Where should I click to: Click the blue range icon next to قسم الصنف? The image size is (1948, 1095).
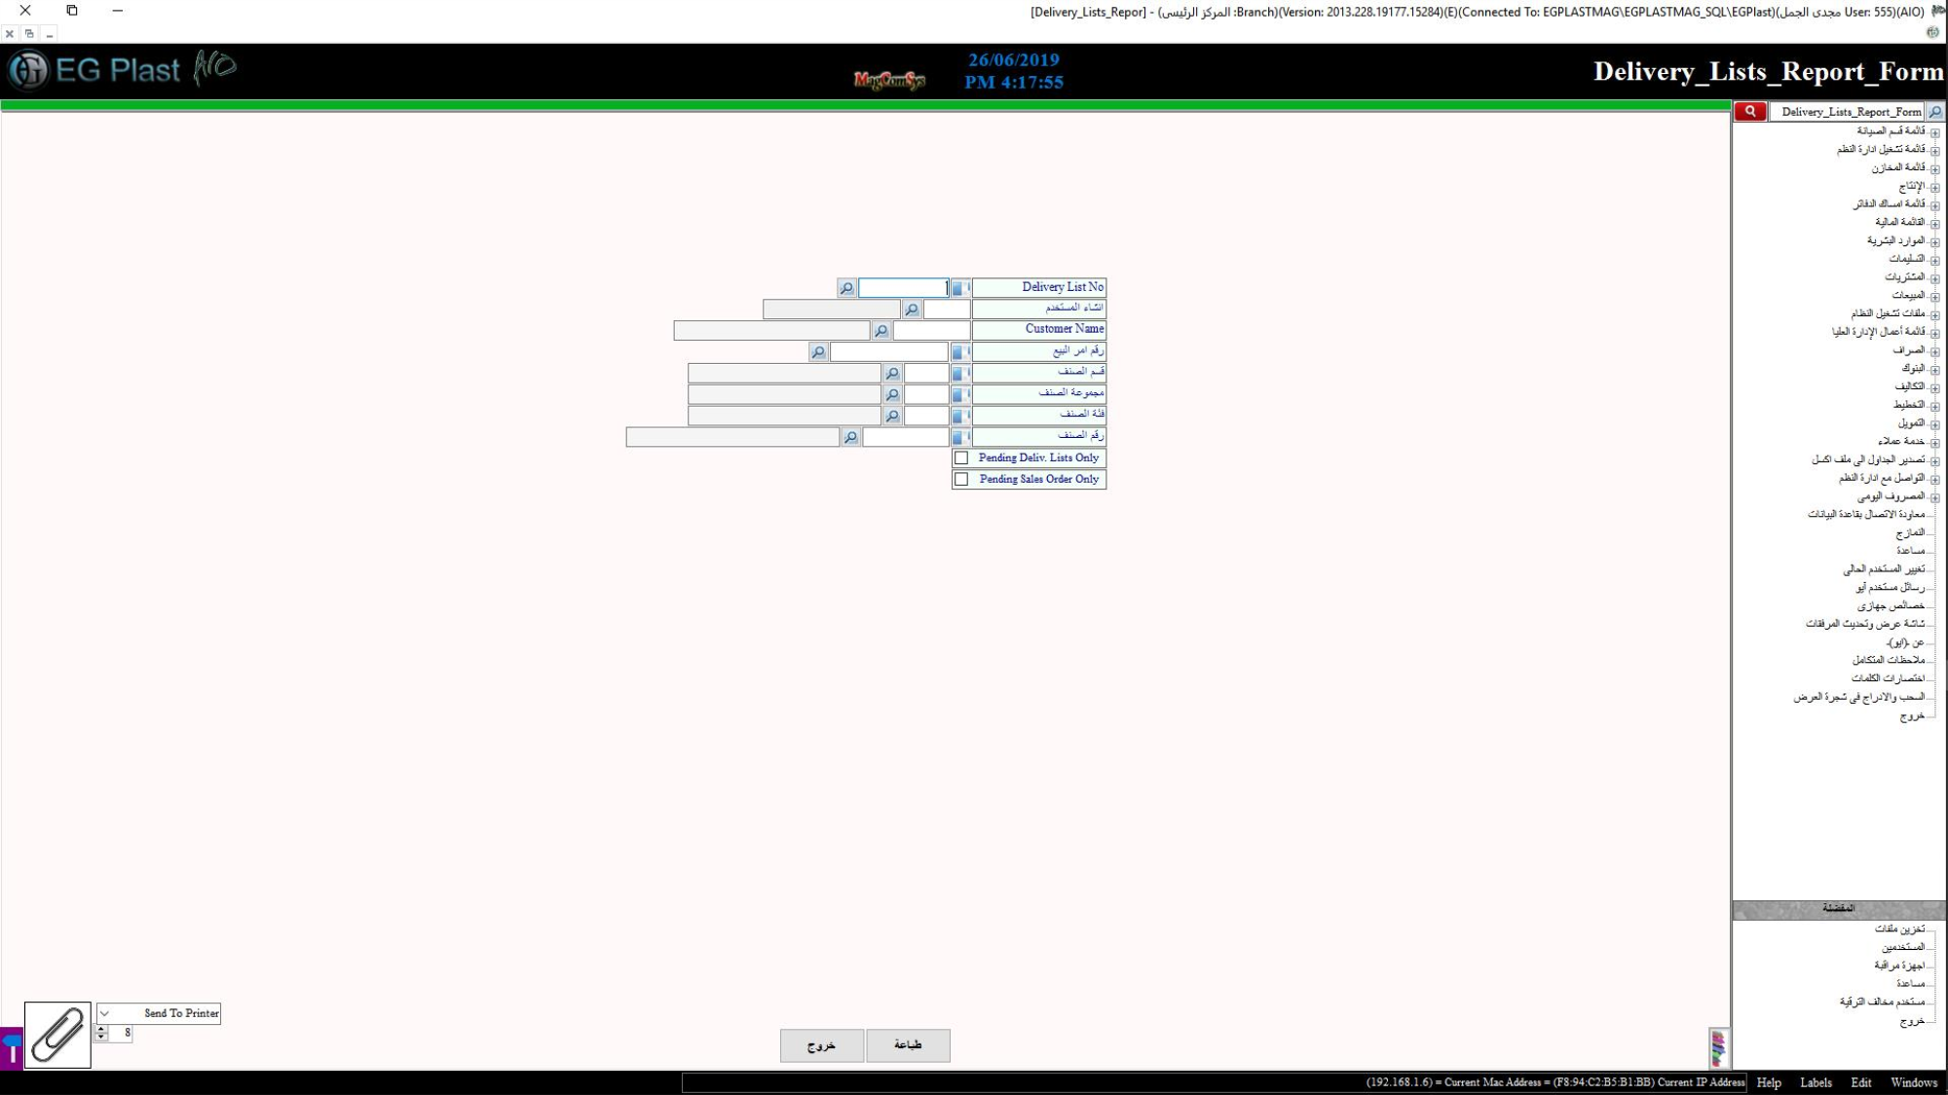point(960,374)
